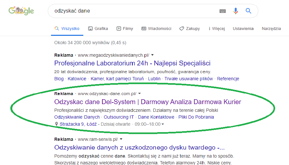Open Odzyskiwanie Danych sitelink
The width and height of the screenshot is (289, 165).
coord(77,117)
